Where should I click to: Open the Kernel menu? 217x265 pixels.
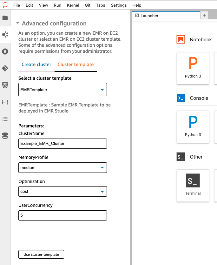(73, 5)
